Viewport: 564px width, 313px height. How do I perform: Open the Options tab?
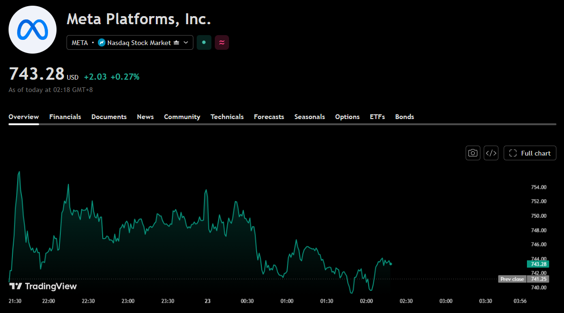click(347, 117)
